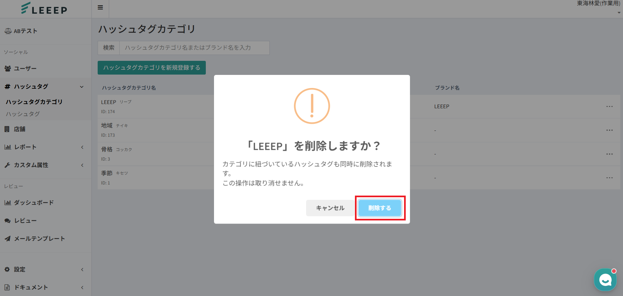Click the ID: 174 text
Screen dimensions: 623x296
coord(108,112)
